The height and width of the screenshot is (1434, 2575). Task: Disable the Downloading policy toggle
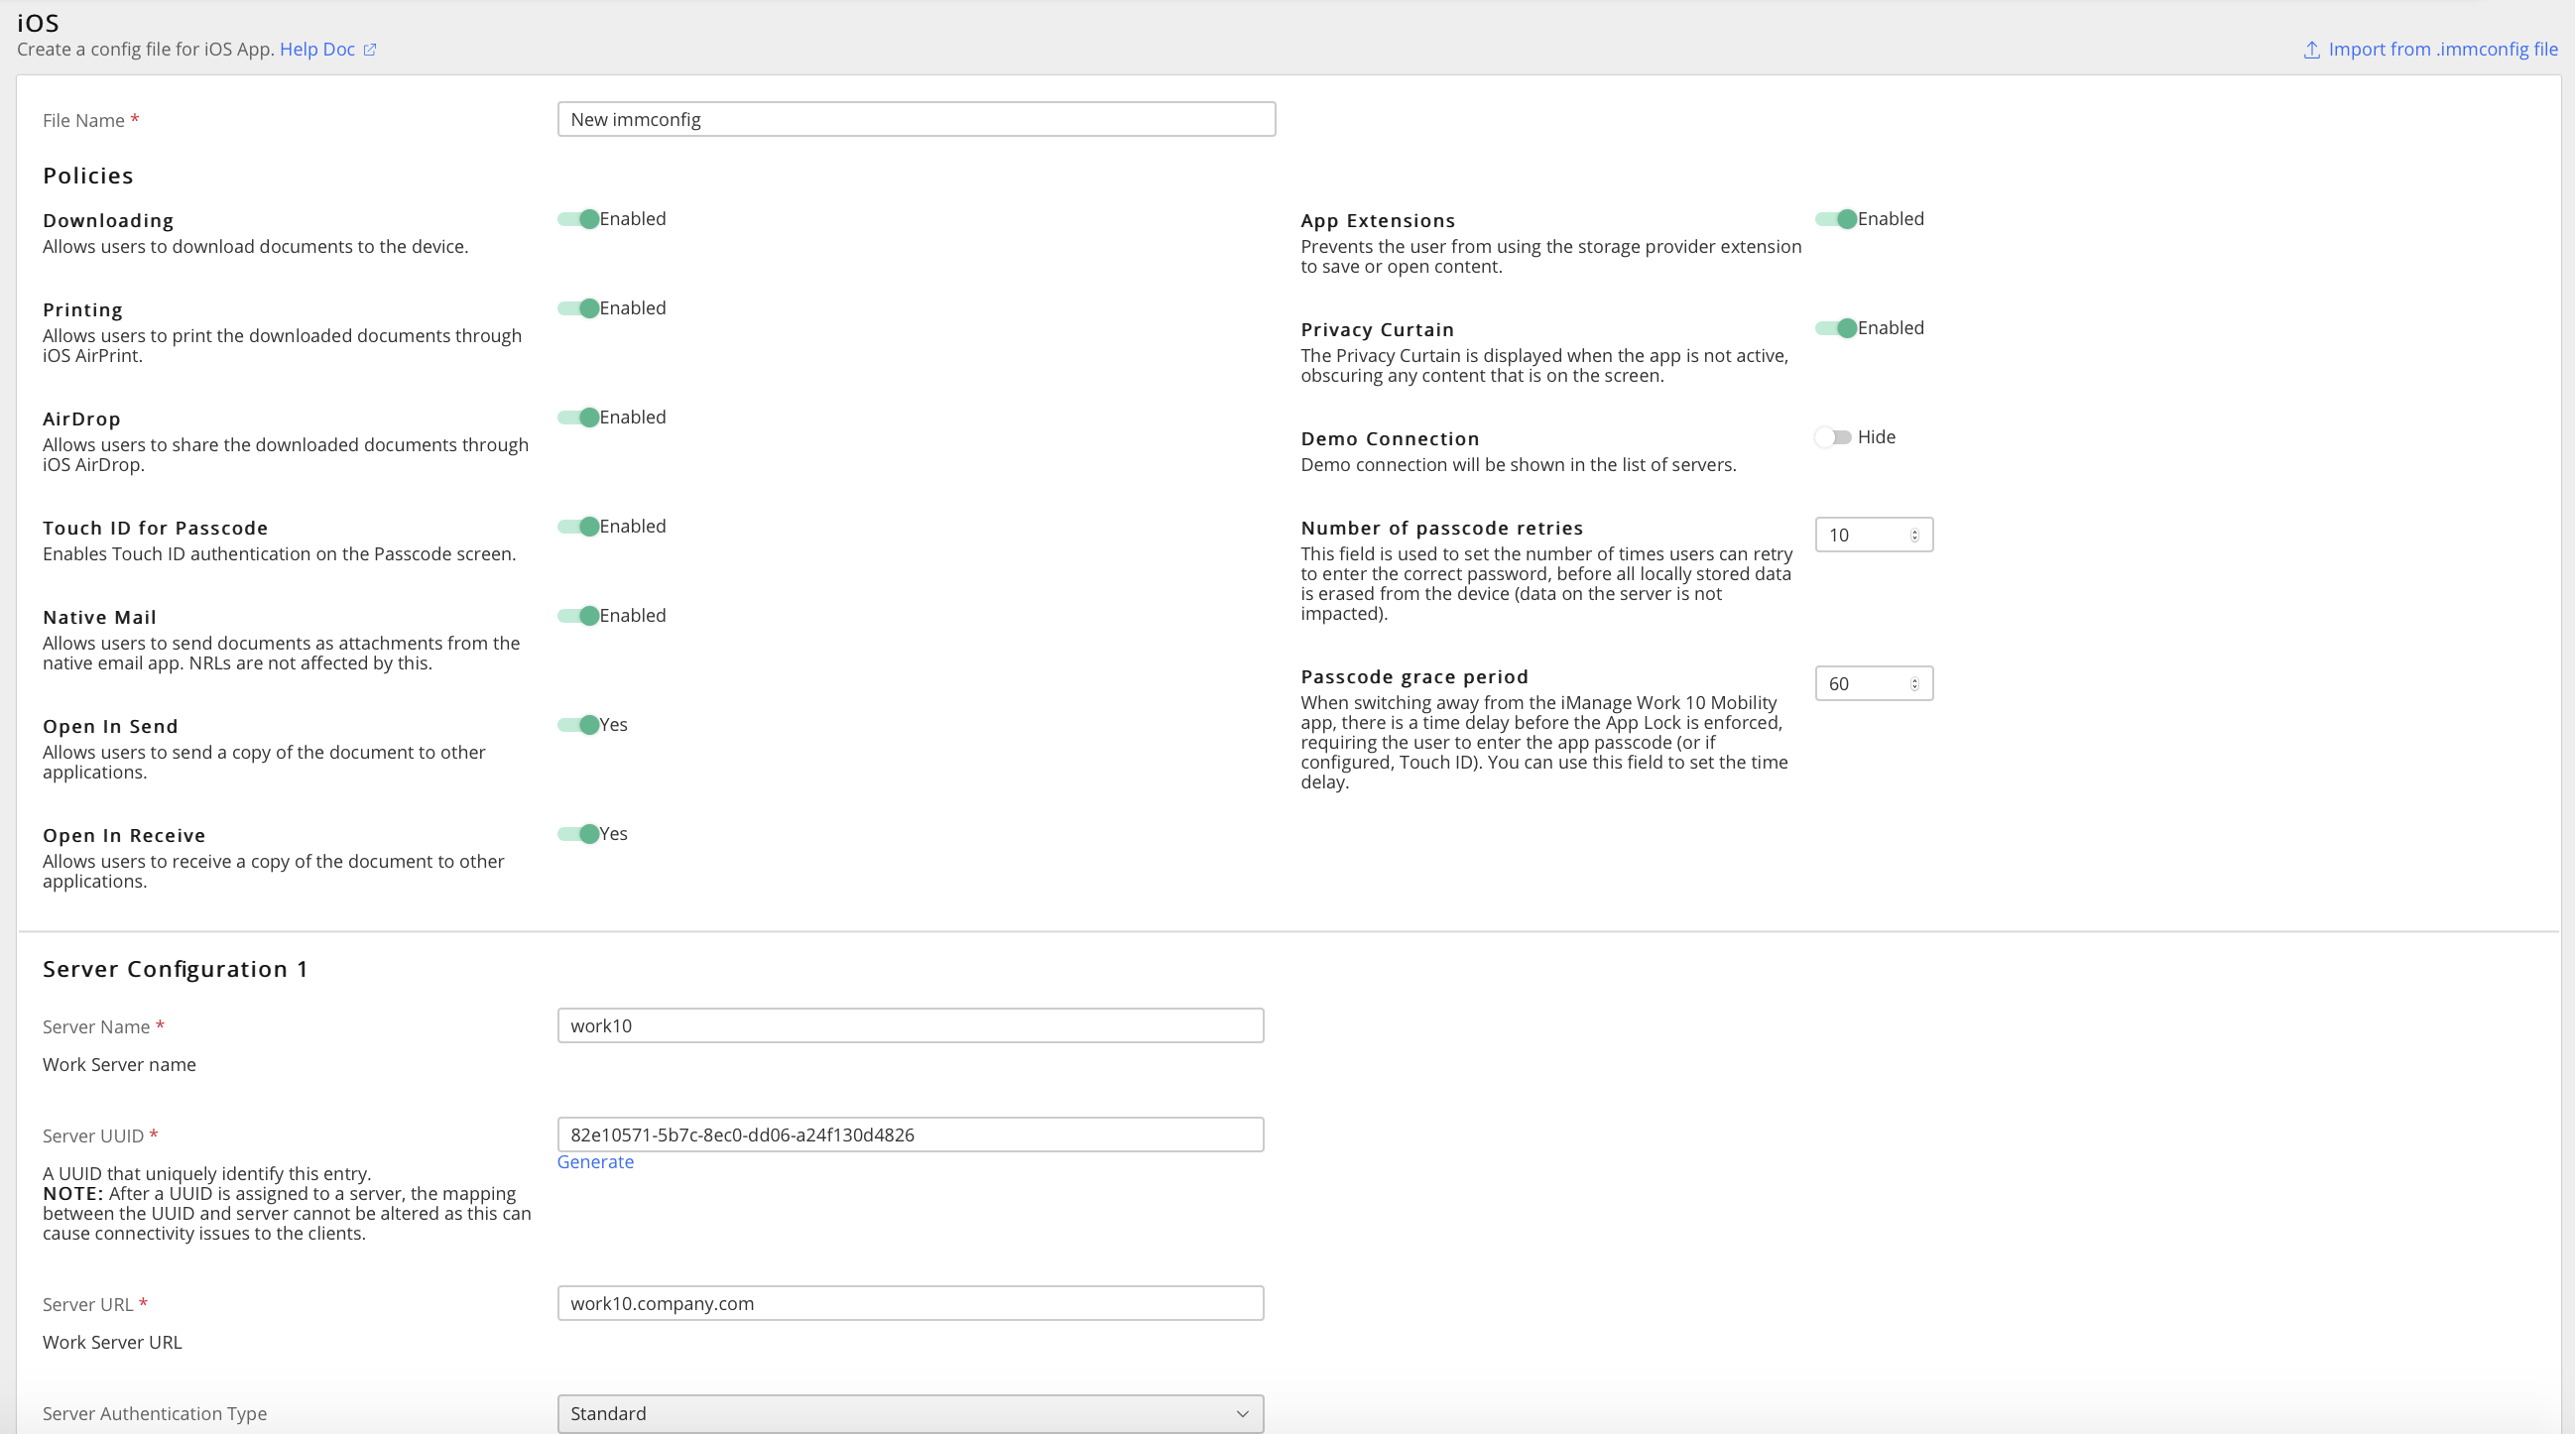(x=578, y=220)
